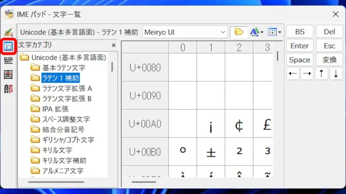Select ラテン文字拡張 A category
Viewport: 346px width, 194px height.
coord(61,88)
